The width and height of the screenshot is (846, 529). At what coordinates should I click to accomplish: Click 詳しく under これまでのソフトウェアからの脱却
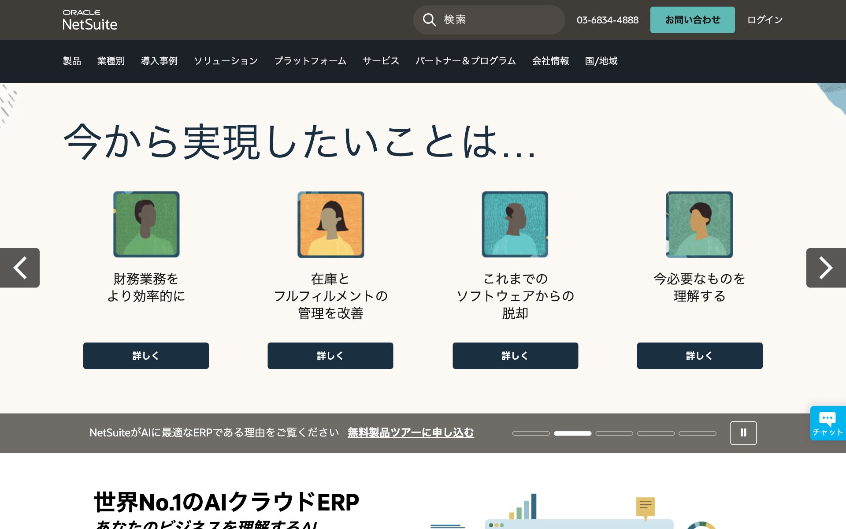pos(515,356)
